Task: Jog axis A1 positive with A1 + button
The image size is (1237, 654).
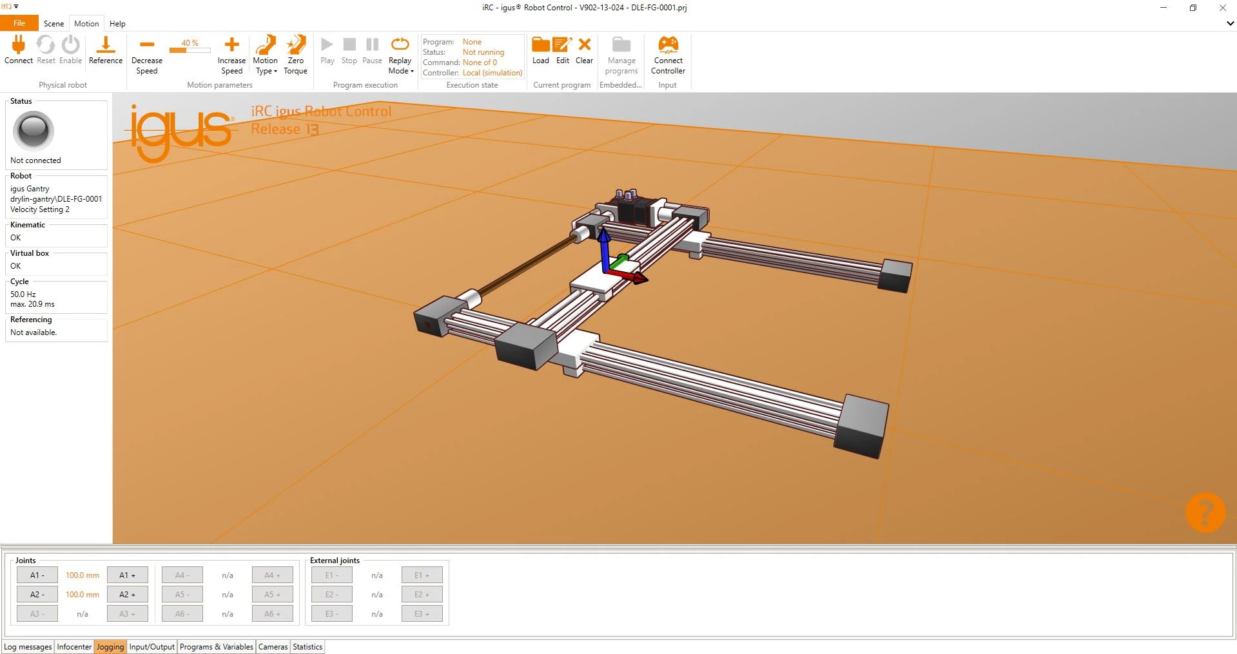Action: pos(126,575)
